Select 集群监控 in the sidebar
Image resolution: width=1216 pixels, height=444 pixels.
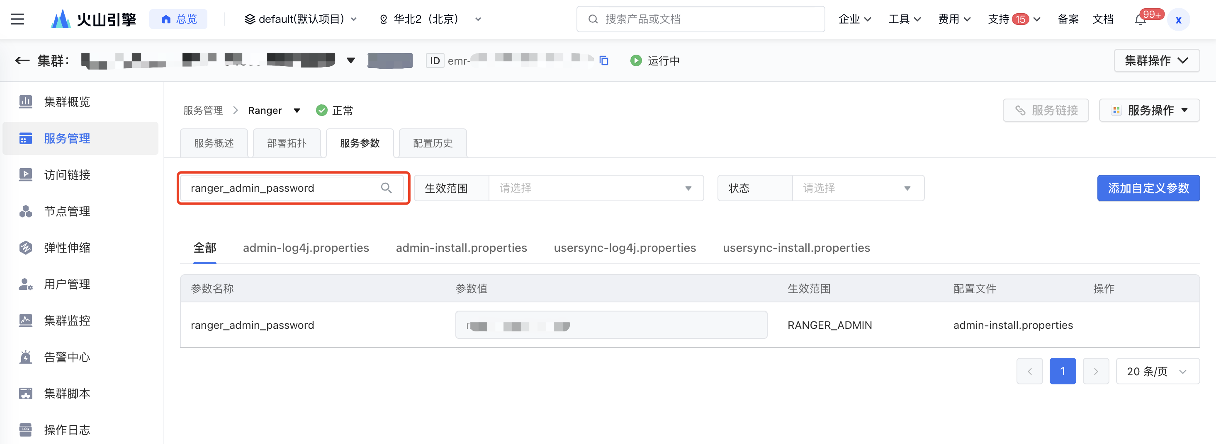point(81,321)
